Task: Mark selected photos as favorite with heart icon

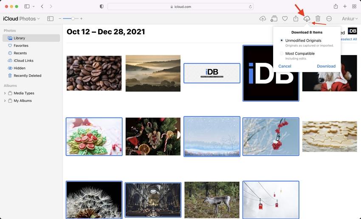Action: (x=285, y=19)
